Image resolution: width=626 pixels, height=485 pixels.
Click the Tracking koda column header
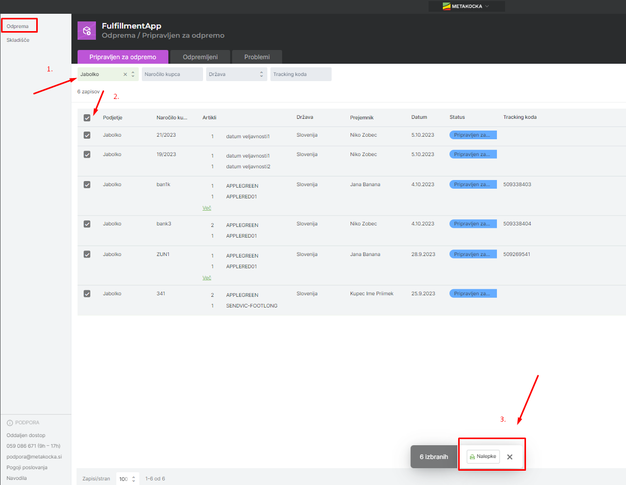tap(520, 117)
